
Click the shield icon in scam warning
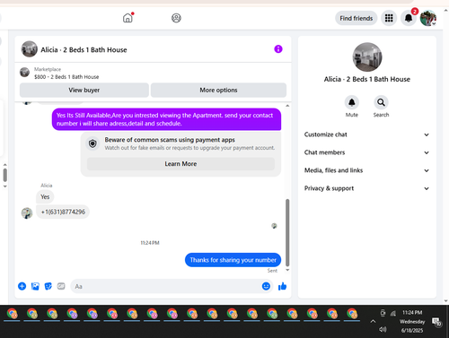[x=92, y=143]
